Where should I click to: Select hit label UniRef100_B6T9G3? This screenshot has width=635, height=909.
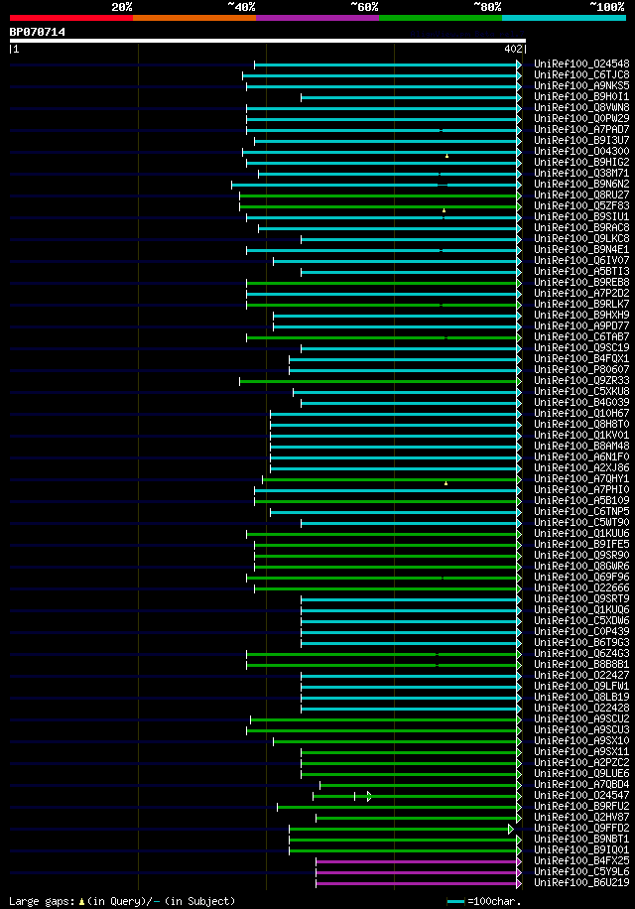tap(581, 642)
